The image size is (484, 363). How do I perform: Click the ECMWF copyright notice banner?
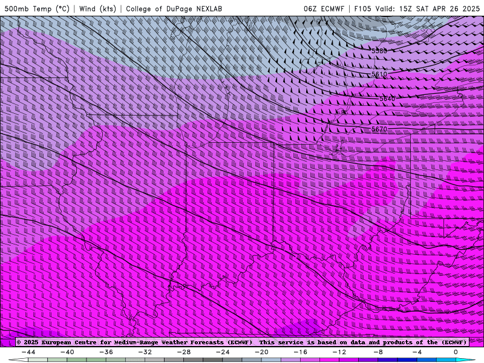pos(242,342)
